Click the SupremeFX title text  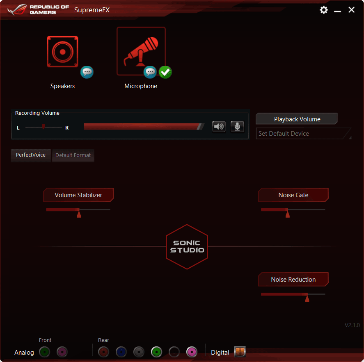pos(92,10)
